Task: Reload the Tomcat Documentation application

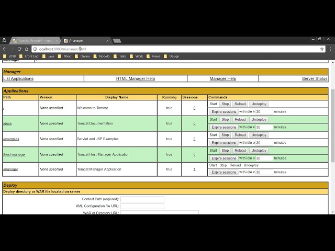Action: pyautogui.click(x=240, y=120)
